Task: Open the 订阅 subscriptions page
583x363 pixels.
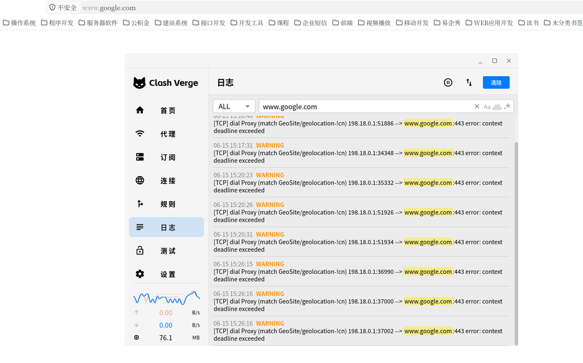Action: [167, 157]
